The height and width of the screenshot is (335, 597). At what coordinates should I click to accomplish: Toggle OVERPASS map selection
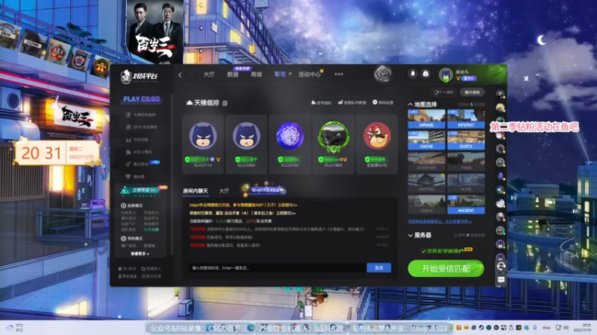(426, 162)
